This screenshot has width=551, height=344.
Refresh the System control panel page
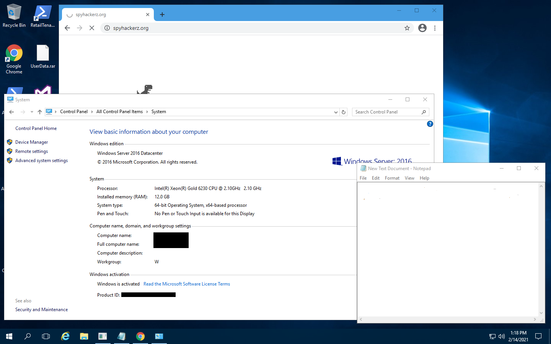point(344,112)
